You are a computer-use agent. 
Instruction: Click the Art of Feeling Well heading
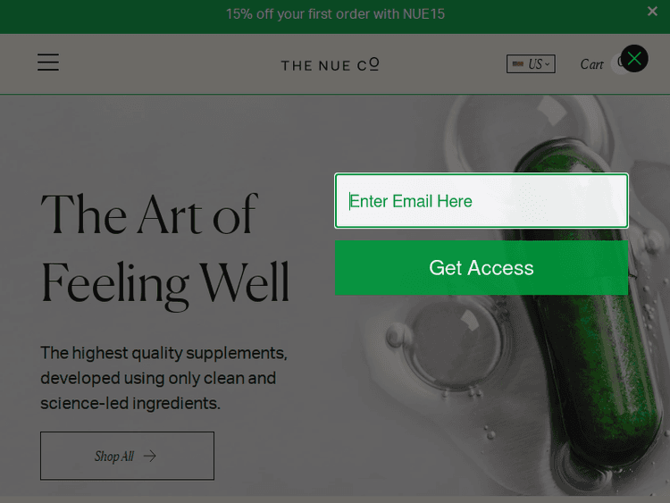click(165, 249)
